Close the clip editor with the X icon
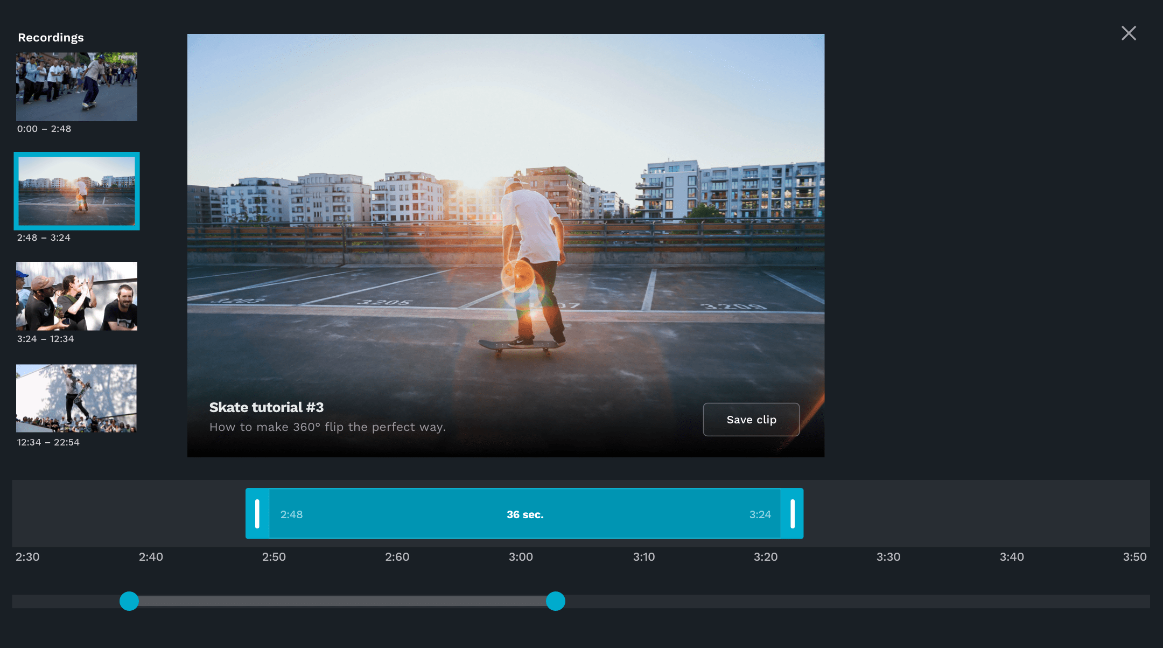The image size is (1163, 648). coord(1129,33)
